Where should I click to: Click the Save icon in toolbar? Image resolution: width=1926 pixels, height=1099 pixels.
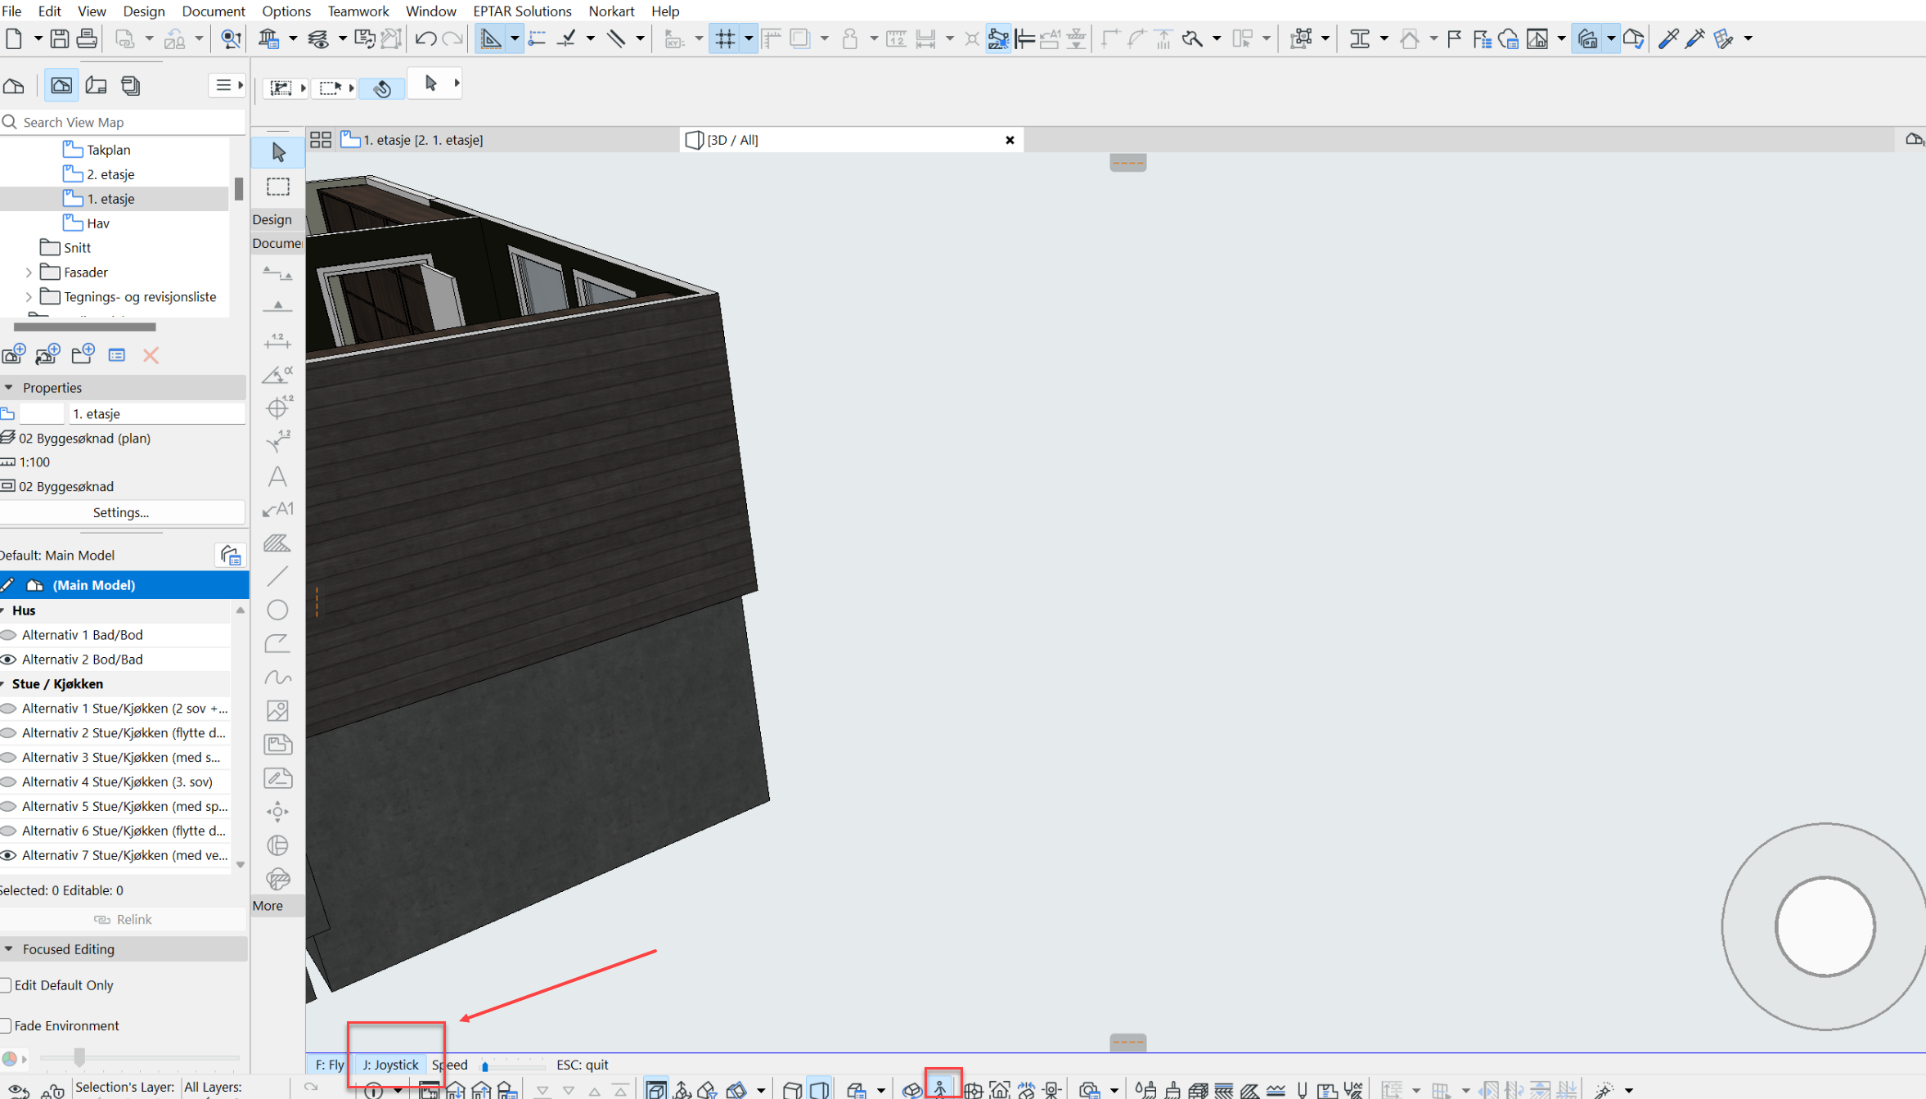[59, 38]
